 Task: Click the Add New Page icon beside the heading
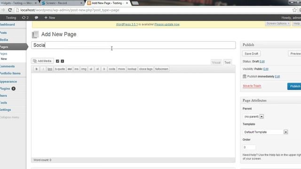(35, 34)
